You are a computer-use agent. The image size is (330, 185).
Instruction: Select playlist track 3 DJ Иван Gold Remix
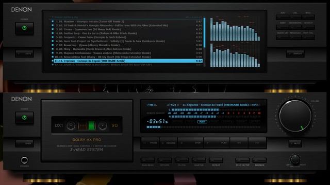click(x=126, y=29)
